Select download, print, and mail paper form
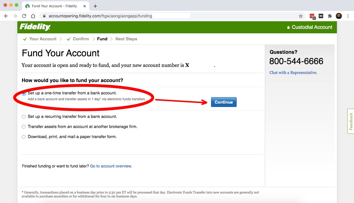354x203 pixels. click(x=24, y=137)
